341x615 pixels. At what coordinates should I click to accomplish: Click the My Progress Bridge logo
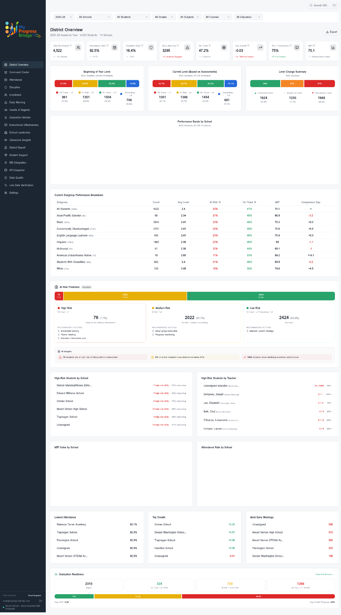23,29
